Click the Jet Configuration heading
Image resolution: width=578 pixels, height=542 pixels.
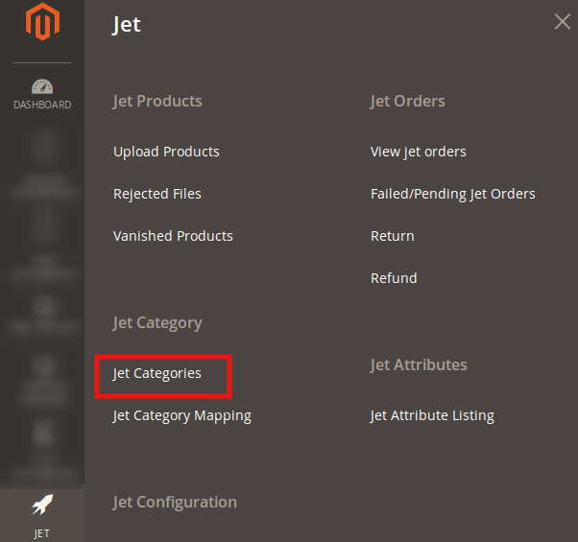pyautogui.click(x=175, y=503)
